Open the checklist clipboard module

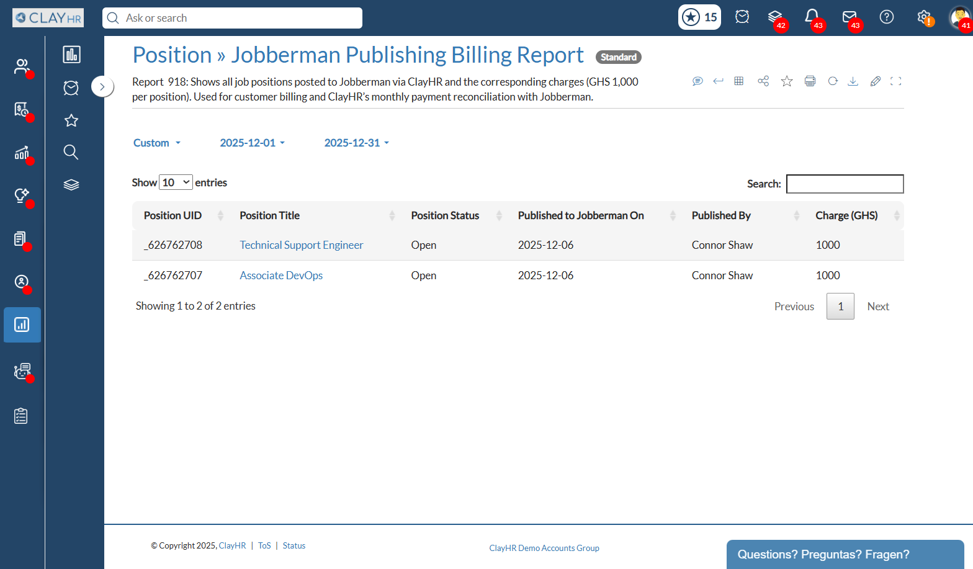21,416
